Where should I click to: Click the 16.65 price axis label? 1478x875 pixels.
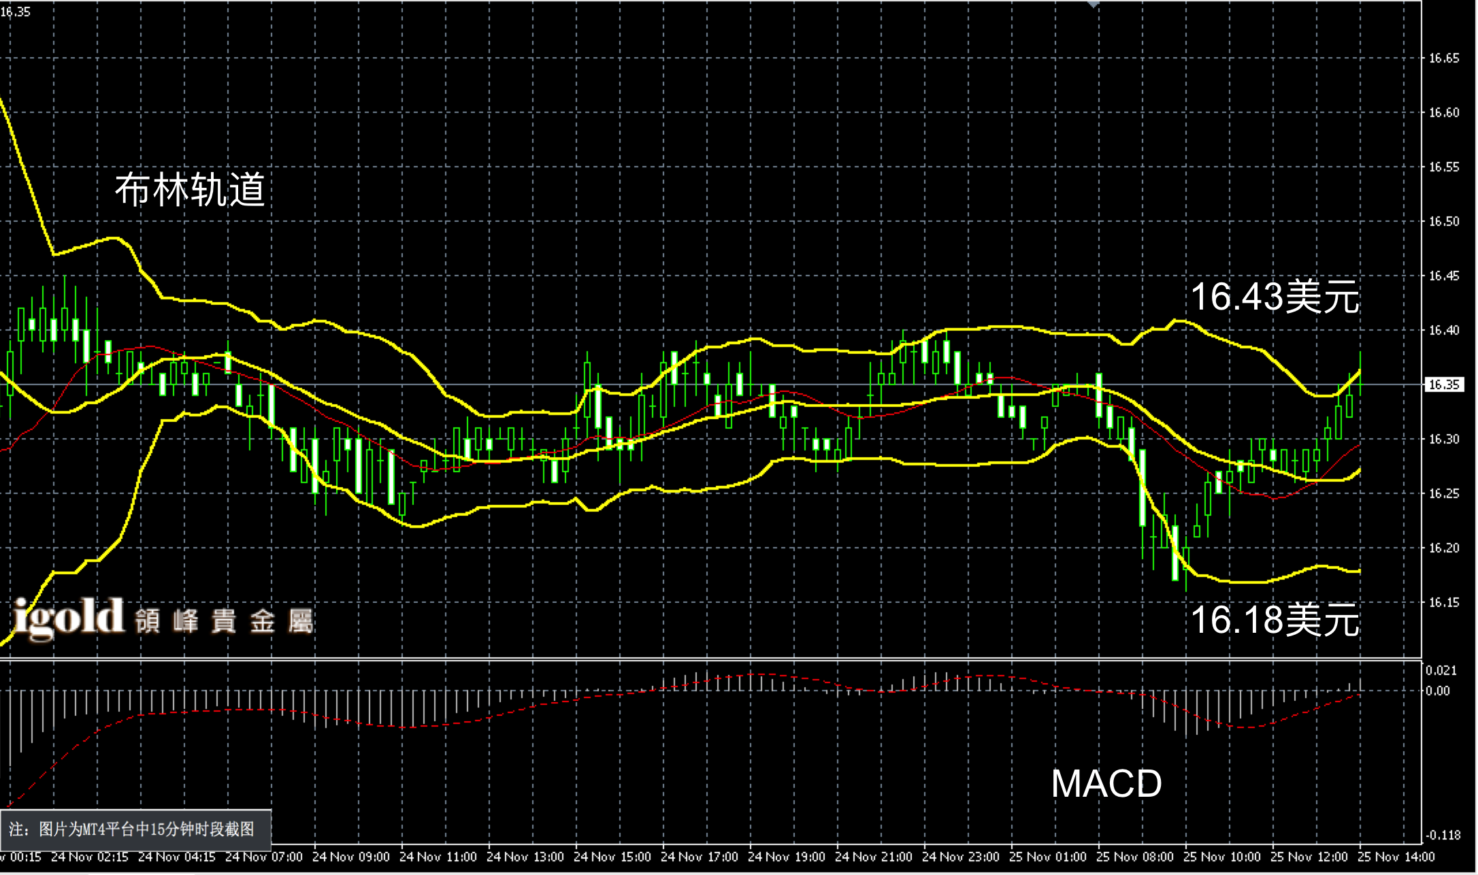tap(1443, 59)
